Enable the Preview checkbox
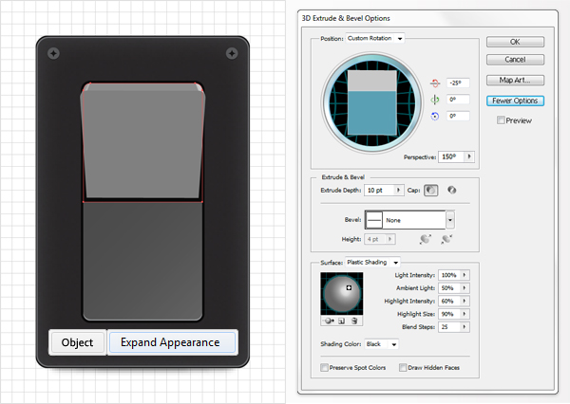This screenshot has height=404, width=570. click(x=501, y=120)
